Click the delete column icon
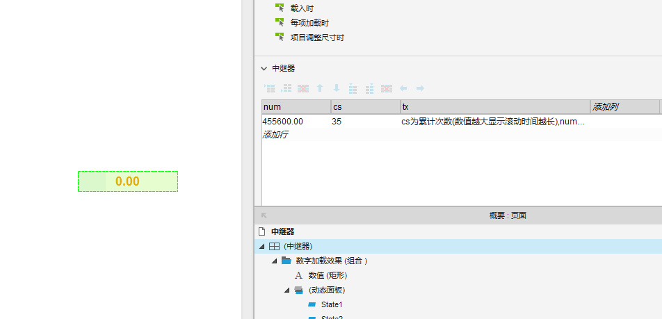Viewport: 662px width, 319px height. coord(387,88)
